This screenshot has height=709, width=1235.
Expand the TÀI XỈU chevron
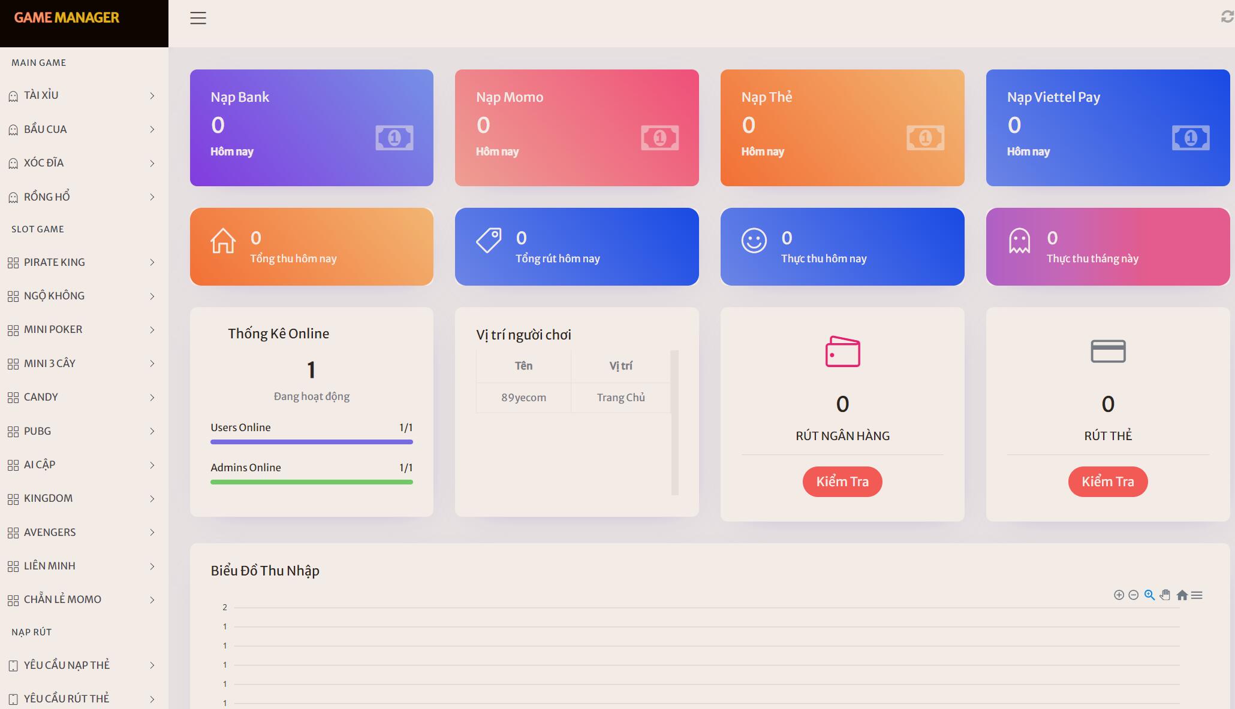click(152, 96)
